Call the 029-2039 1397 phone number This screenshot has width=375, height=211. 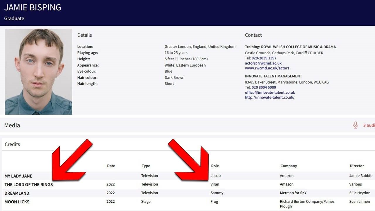click(x=264, y=58)
